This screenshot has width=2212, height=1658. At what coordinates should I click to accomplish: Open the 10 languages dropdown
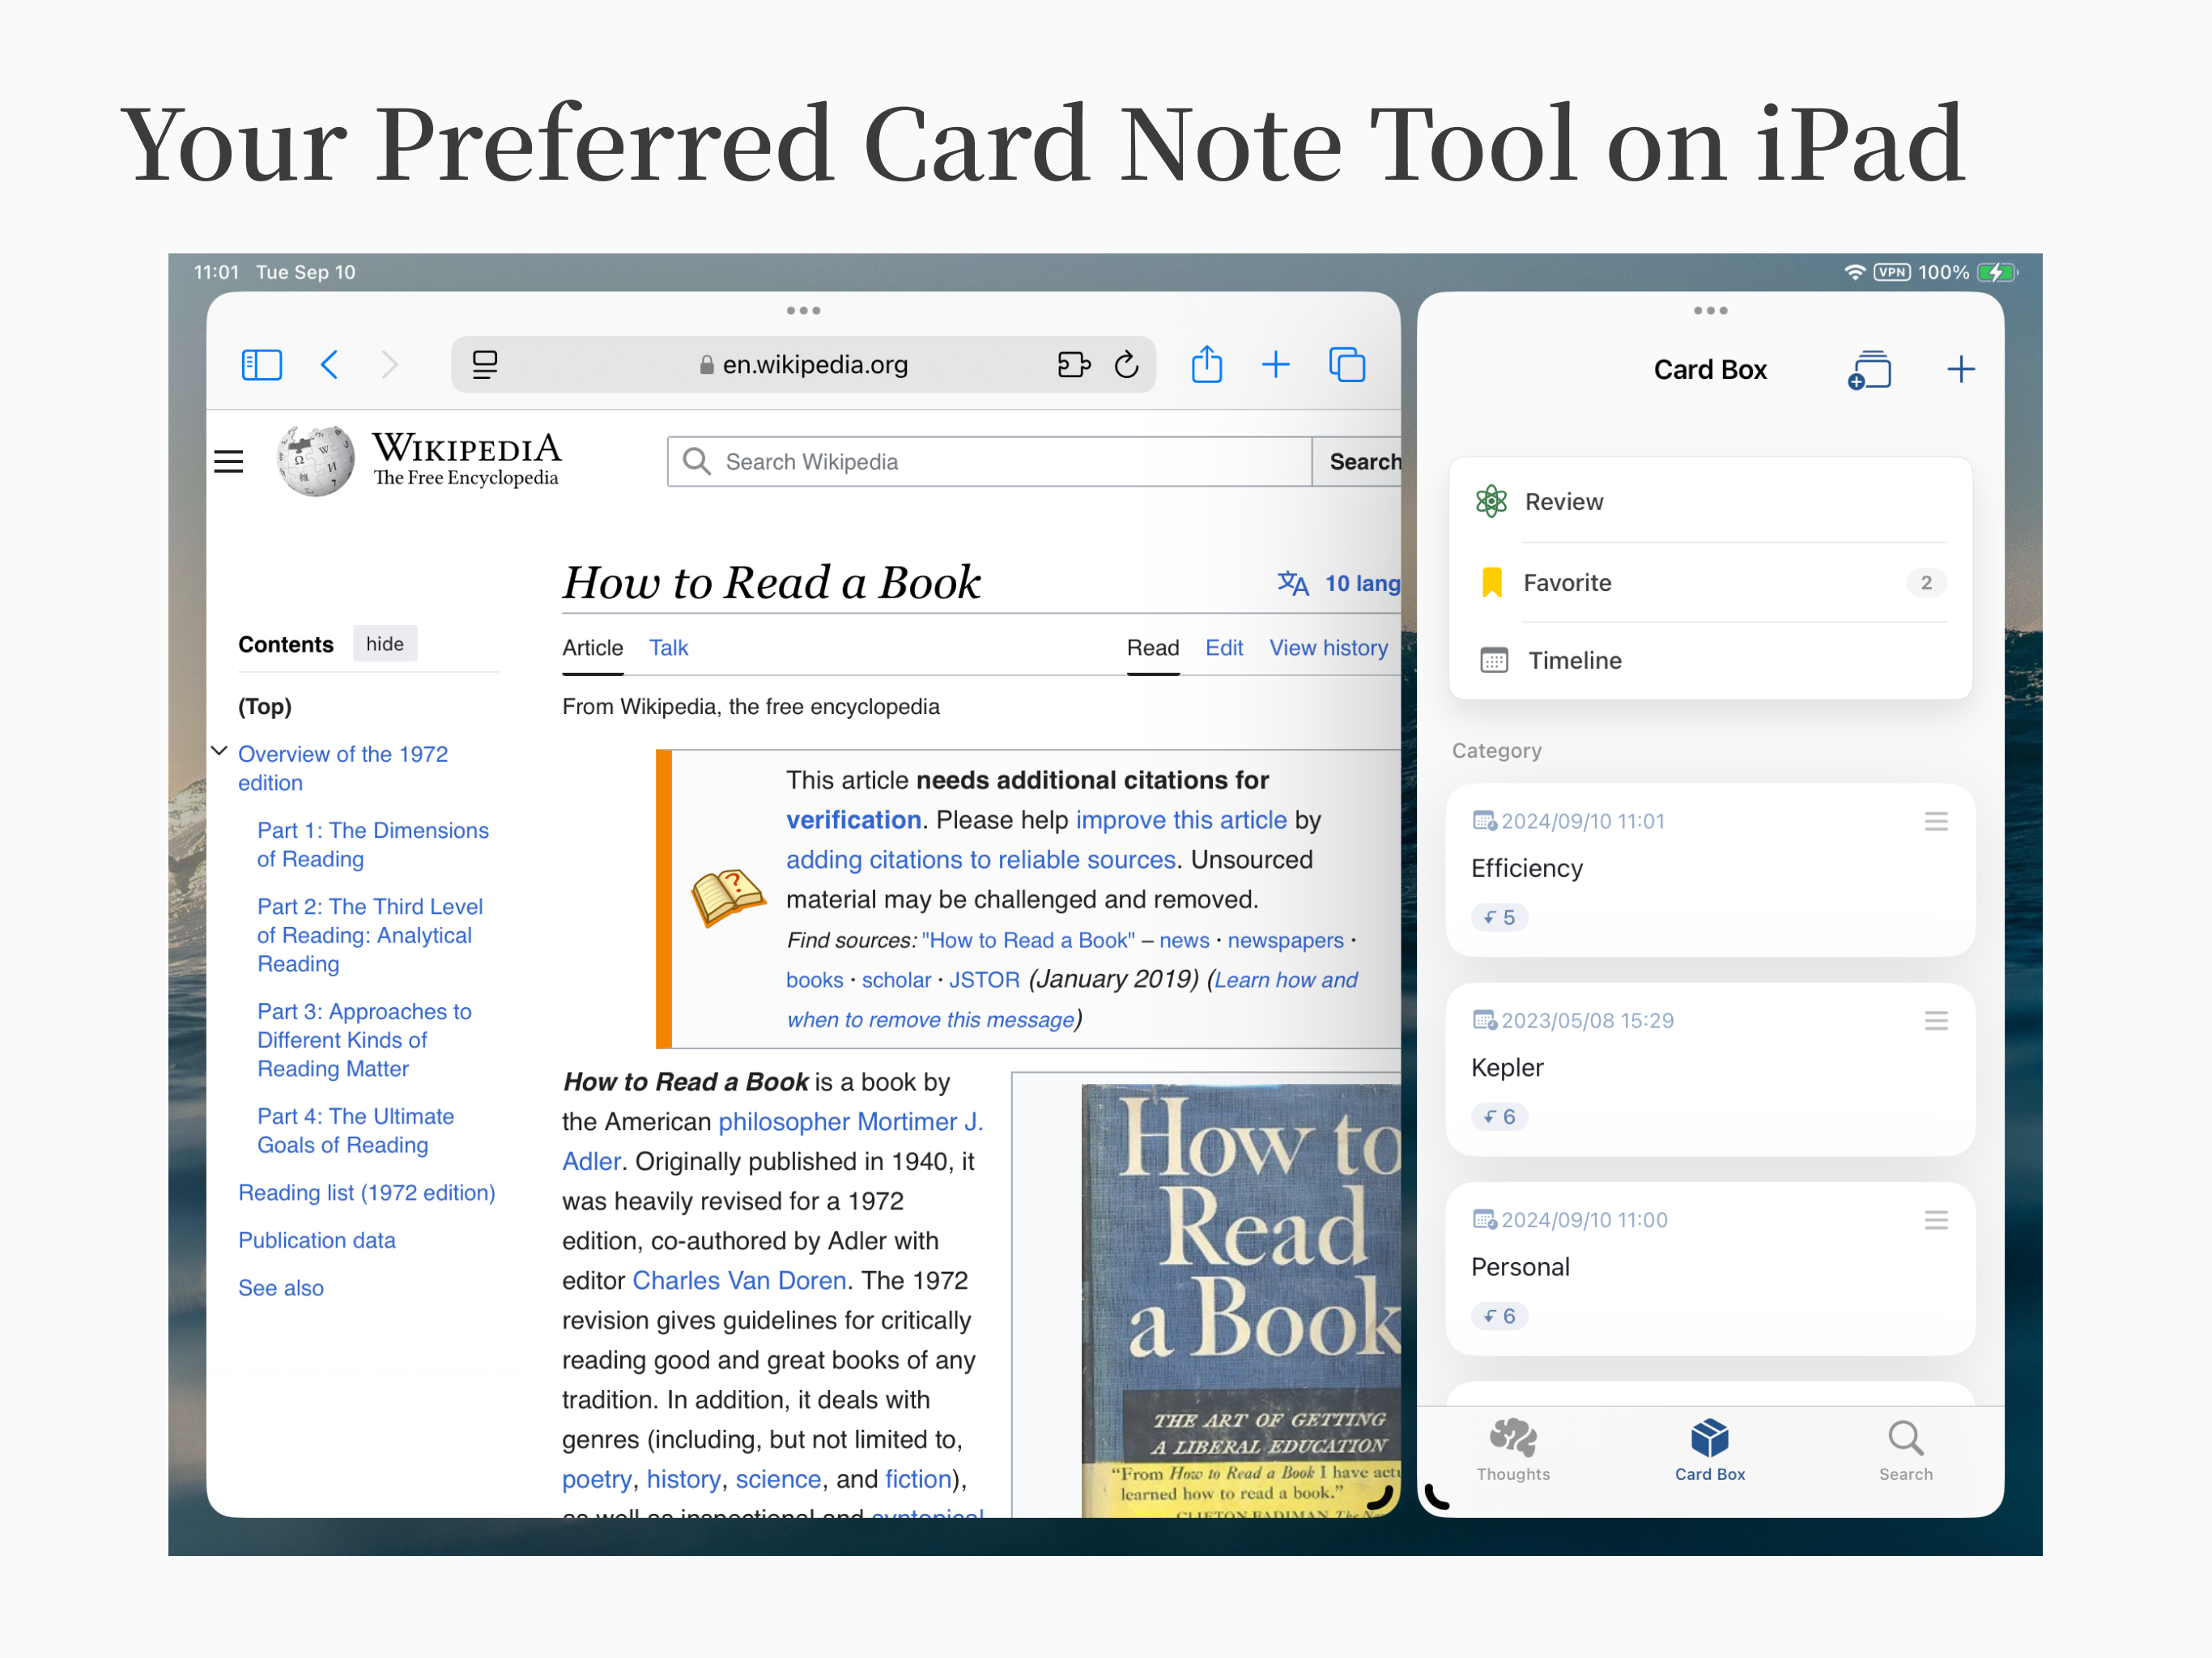[x=1340, y=583]
